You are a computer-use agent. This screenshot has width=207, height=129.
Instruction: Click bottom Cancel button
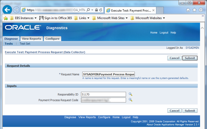pos(174,111)
